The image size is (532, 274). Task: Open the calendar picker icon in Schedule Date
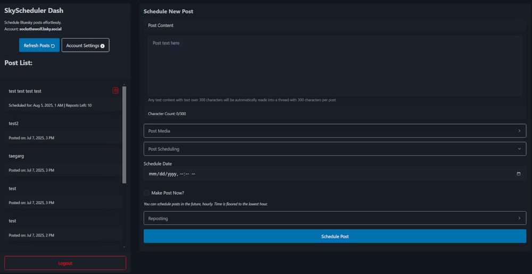(x=518, y=174)
